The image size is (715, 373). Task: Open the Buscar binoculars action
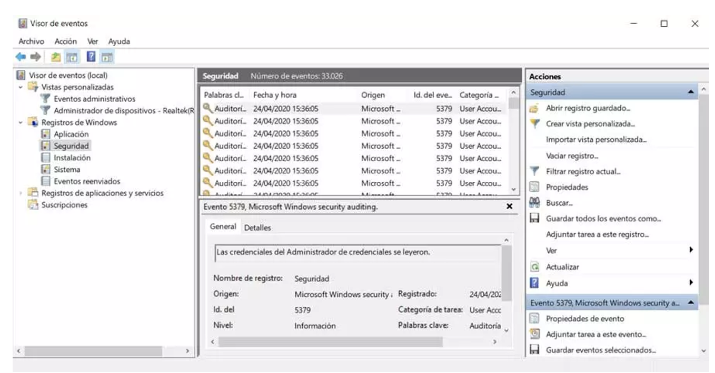click(x=559, y=203)
